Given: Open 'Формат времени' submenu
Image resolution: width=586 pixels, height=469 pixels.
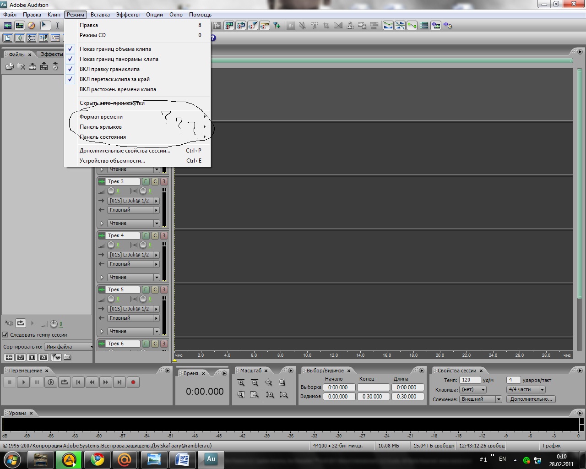Looking at the screenshot, I should tap(137, 117).
